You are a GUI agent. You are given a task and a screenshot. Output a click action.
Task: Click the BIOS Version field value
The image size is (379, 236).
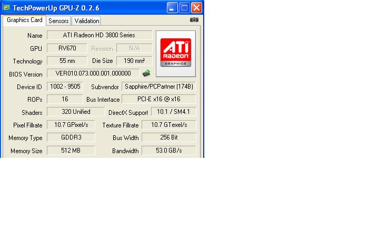pyautogui.click(x=93, y=73)
